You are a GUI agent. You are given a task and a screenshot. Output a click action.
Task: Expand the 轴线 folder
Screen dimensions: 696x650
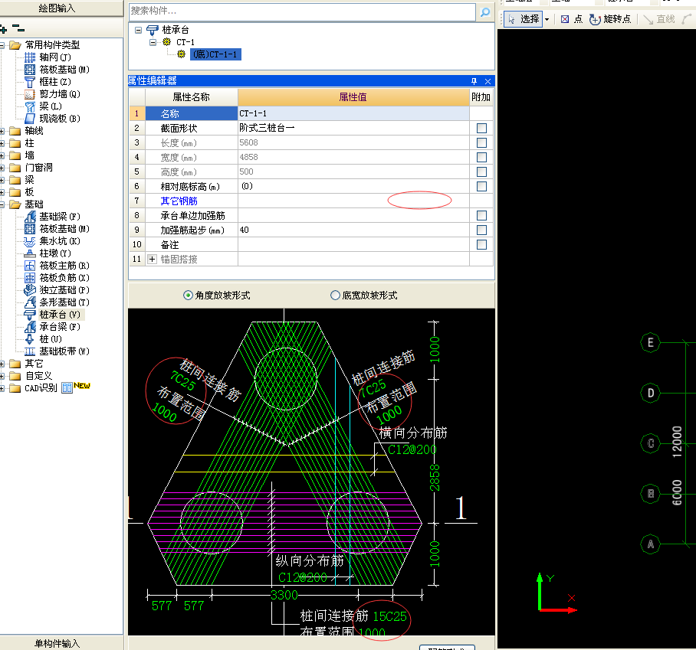click(2, 131)
